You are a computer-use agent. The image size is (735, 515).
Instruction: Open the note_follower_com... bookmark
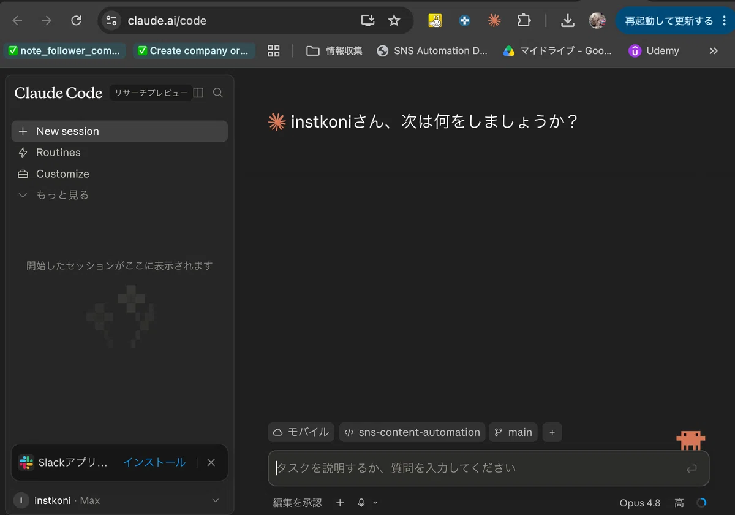coord(65,51)
